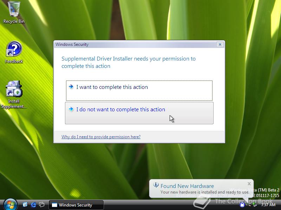
Task: Select the Feedback desktop shortcut
Action: tap(14, 52)
